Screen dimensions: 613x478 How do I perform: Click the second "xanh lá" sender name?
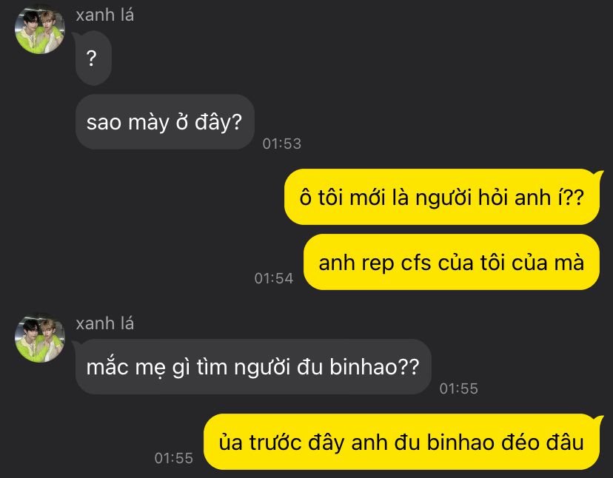tap(105, 323)
